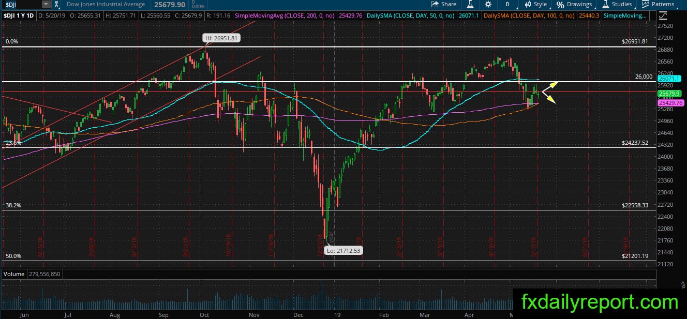
Task: Click DailySMA (CLOSE, DAY, 100, 0, no) label
Action: click(528, 16)
